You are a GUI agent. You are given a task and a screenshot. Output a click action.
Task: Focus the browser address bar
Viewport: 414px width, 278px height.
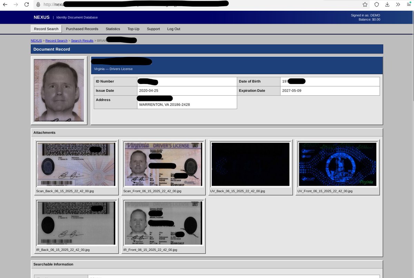[x=197, y=4]
